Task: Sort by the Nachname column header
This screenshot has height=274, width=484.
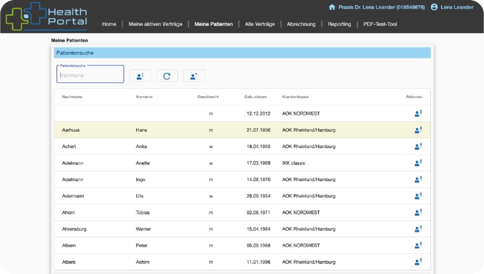Action: click(72, 97)
